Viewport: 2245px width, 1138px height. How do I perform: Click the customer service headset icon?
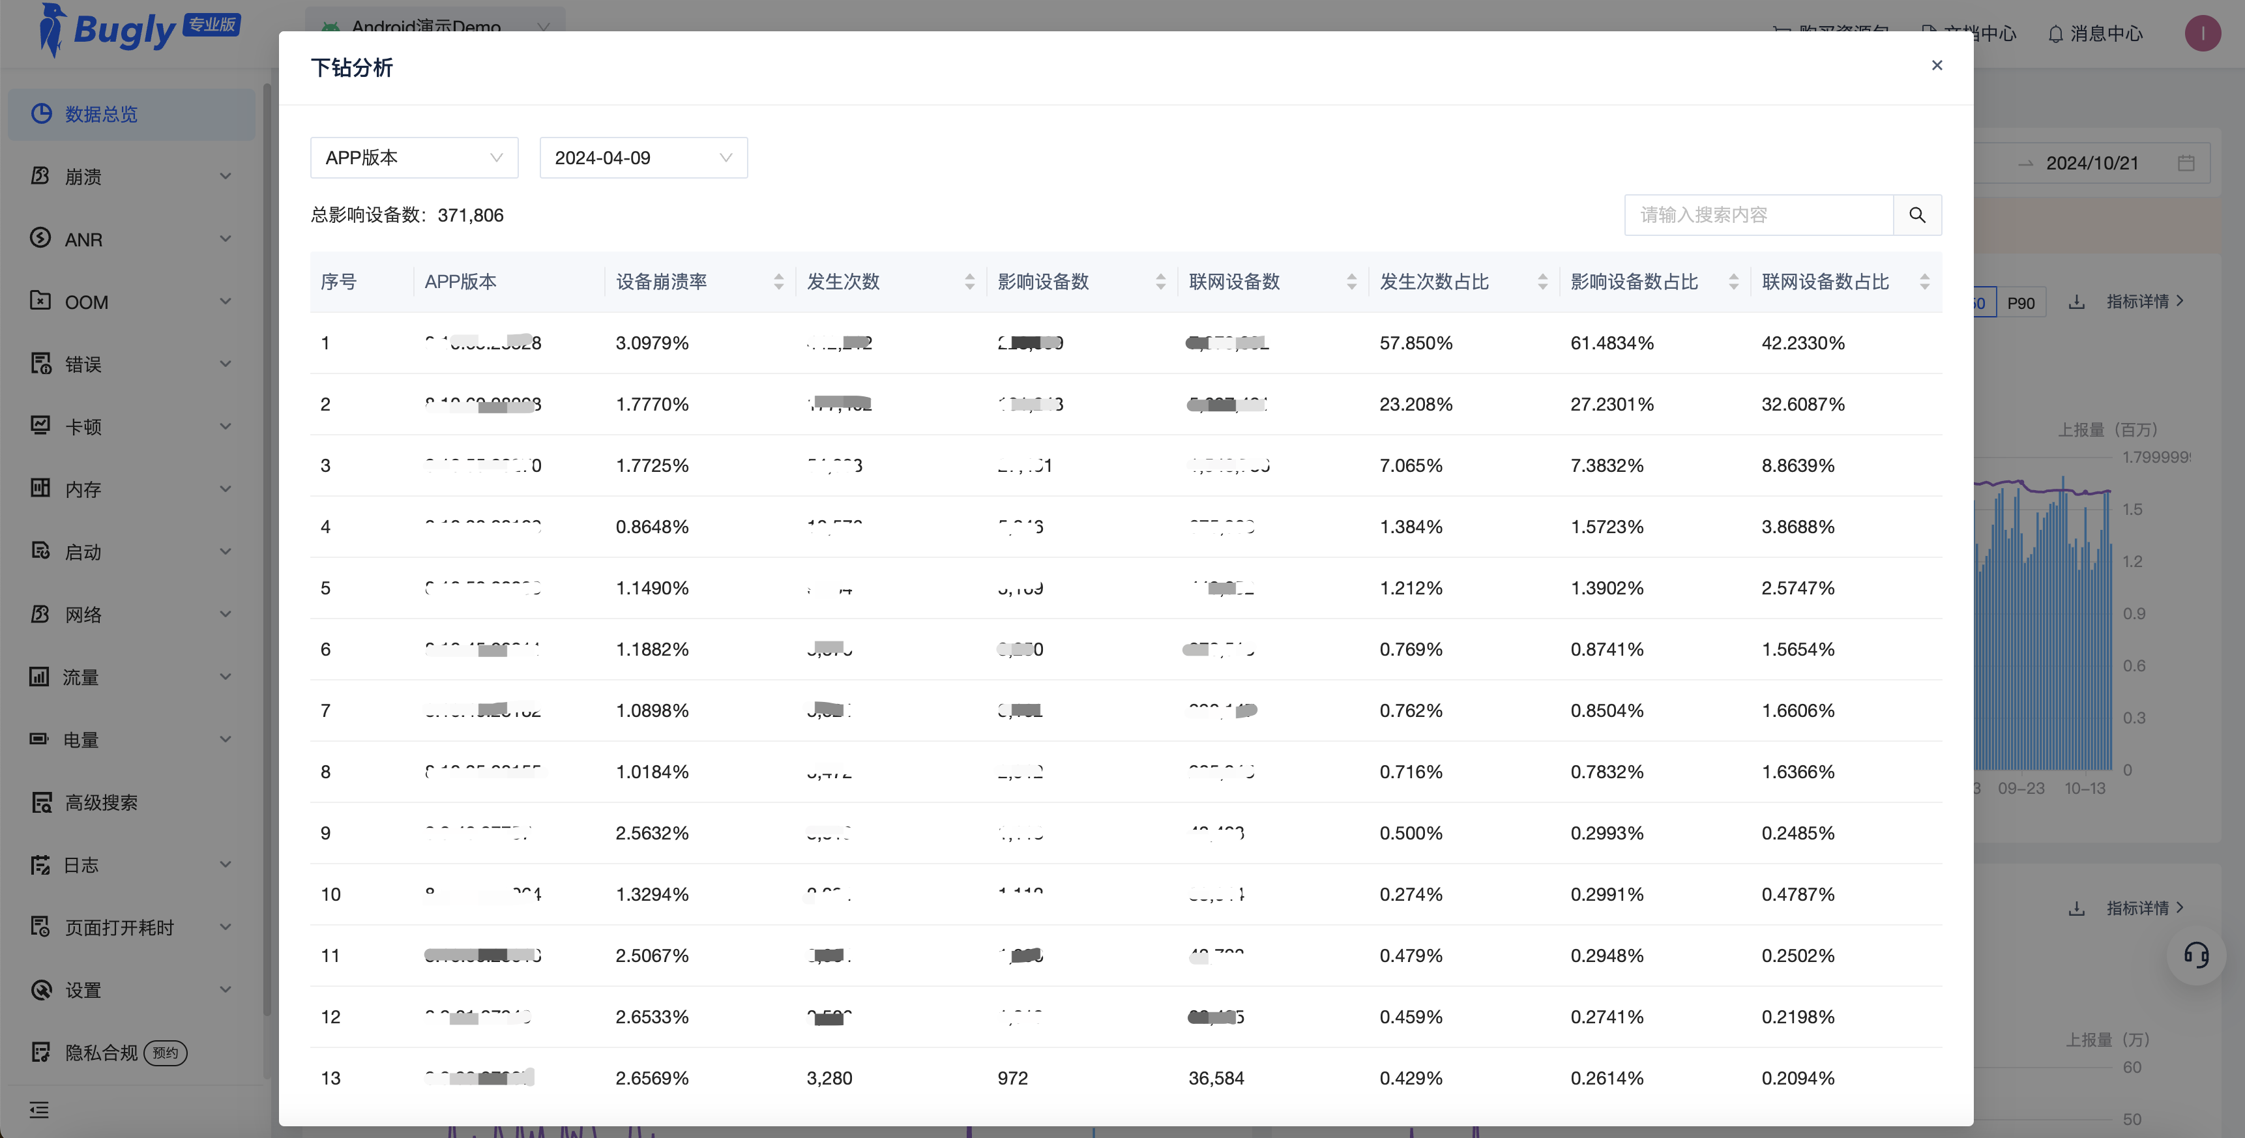click(x=2196, y=955)
